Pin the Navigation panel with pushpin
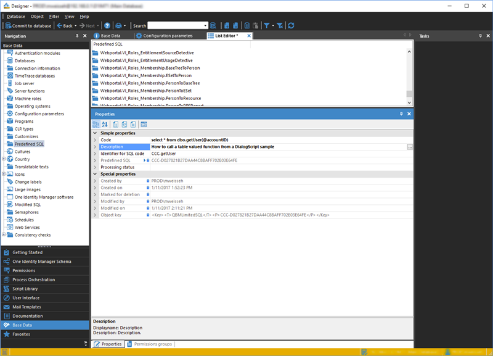 pos(76,36)
